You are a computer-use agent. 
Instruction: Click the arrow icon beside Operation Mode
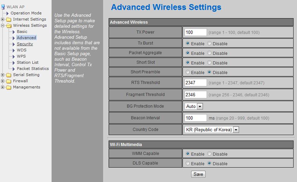pyautogui.click(x=7, y=13)
